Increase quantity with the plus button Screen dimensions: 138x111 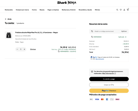coord(24,49)
